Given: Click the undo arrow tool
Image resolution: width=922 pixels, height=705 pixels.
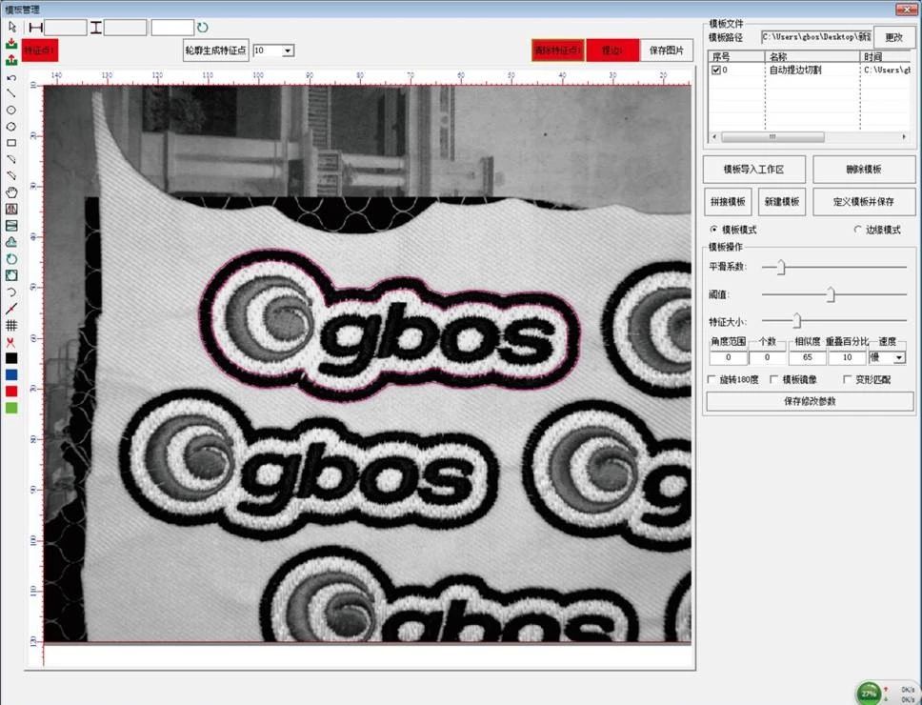Looking at the screenshot, I should coord(11,77).
